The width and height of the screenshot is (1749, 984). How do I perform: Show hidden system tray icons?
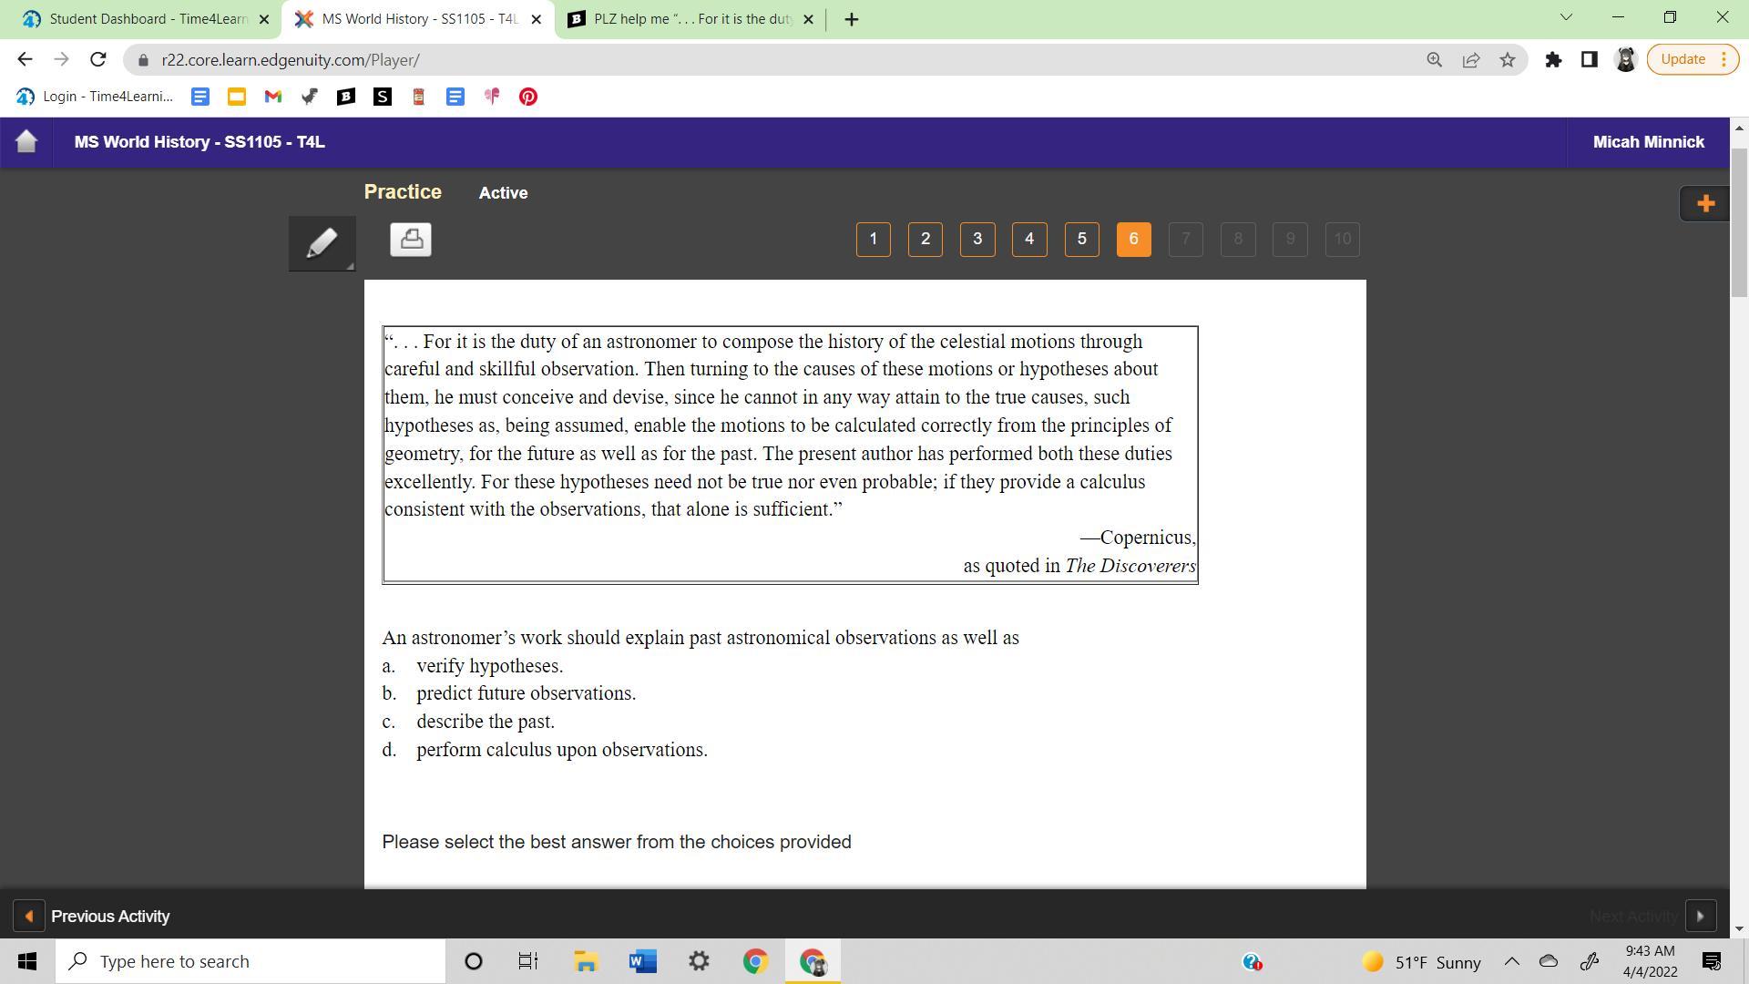coord(1511,962)
